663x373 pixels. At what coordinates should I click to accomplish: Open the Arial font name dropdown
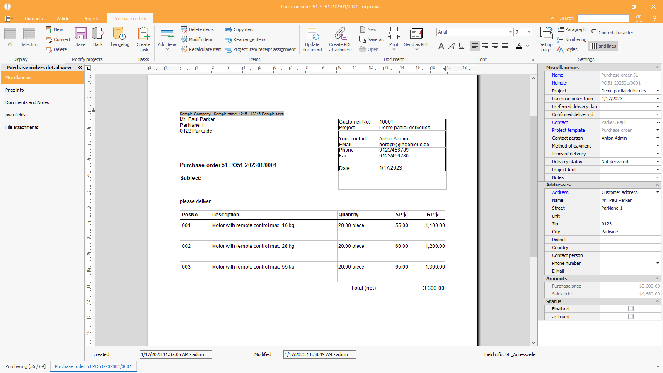[510, 32]
